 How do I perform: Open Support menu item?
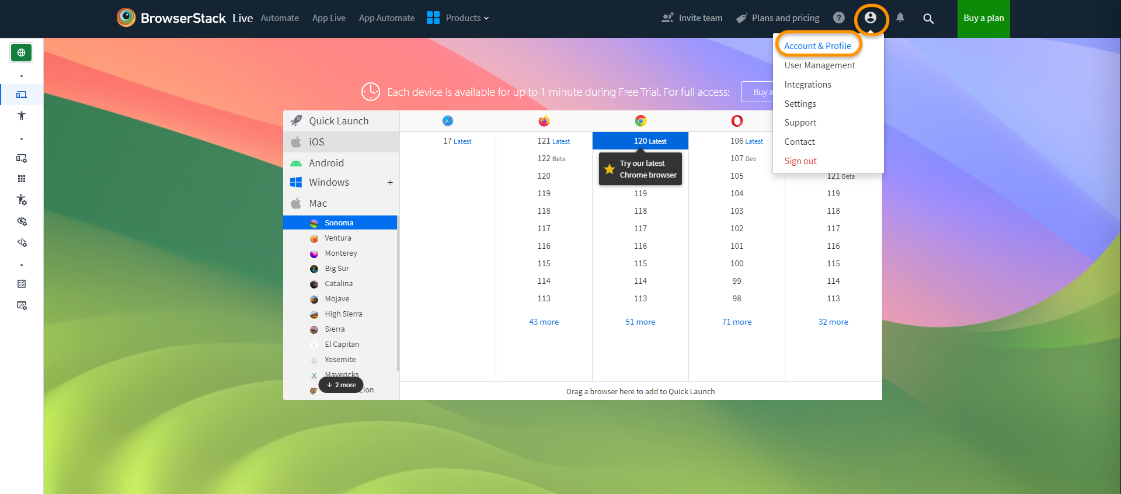pyautogui.click(x=800, y=123)
